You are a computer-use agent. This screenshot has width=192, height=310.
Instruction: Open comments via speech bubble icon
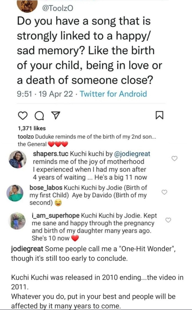coord(39,116)
